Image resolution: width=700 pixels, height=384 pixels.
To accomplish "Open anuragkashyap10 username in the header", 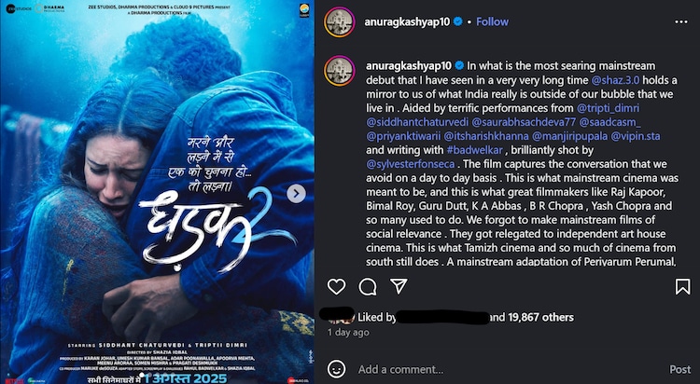I will coord(407,21).
